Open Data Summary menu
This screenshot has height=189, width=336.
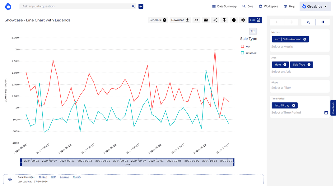(x=224, y=6)
